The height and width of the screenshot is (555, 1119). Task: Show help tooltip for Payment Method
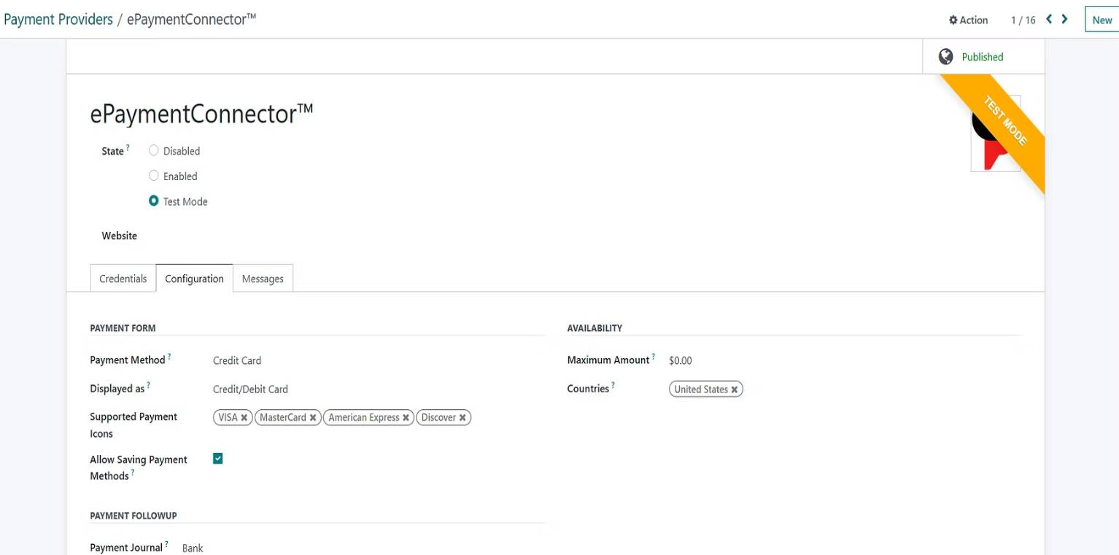(169, 357)
